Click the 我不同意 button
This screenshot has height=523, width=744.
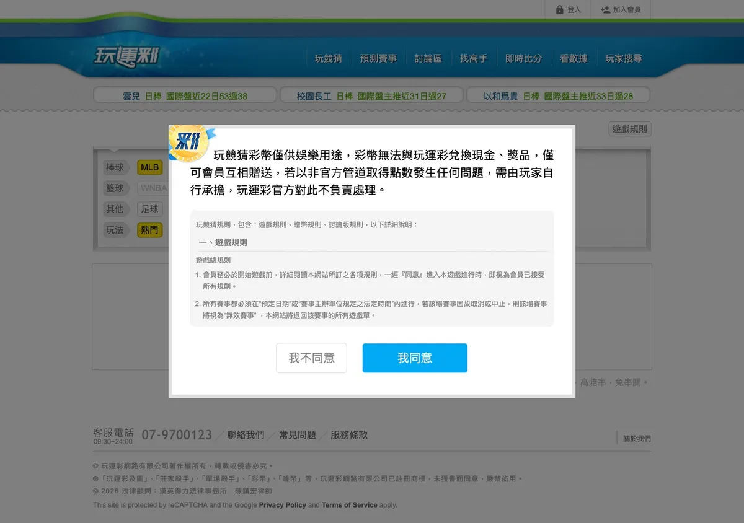[311, 358]
